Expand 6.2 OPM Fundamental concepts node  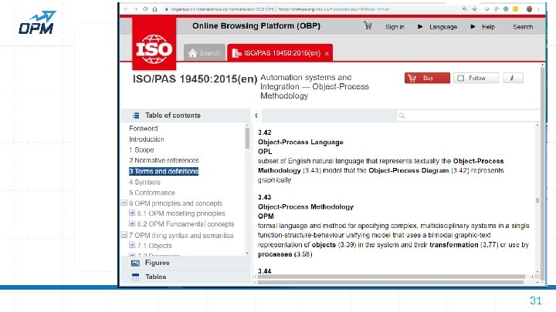(132, 223)
